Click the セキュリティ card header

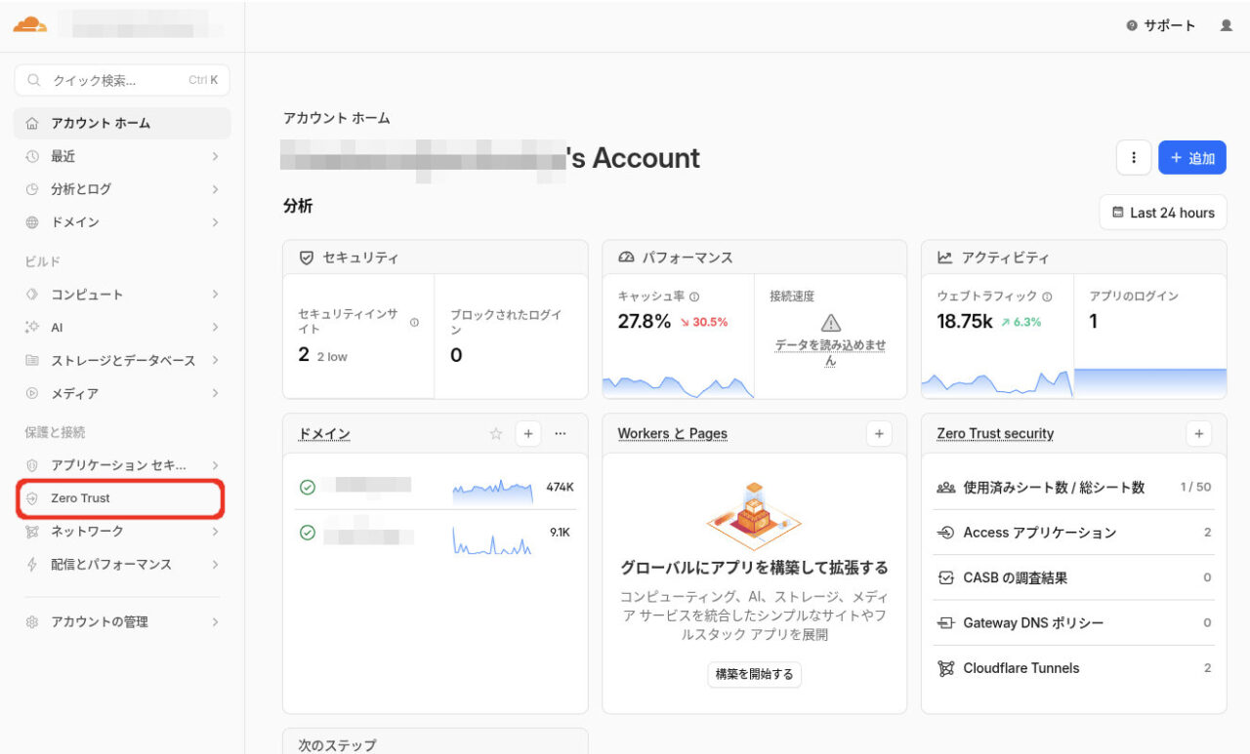436,258
